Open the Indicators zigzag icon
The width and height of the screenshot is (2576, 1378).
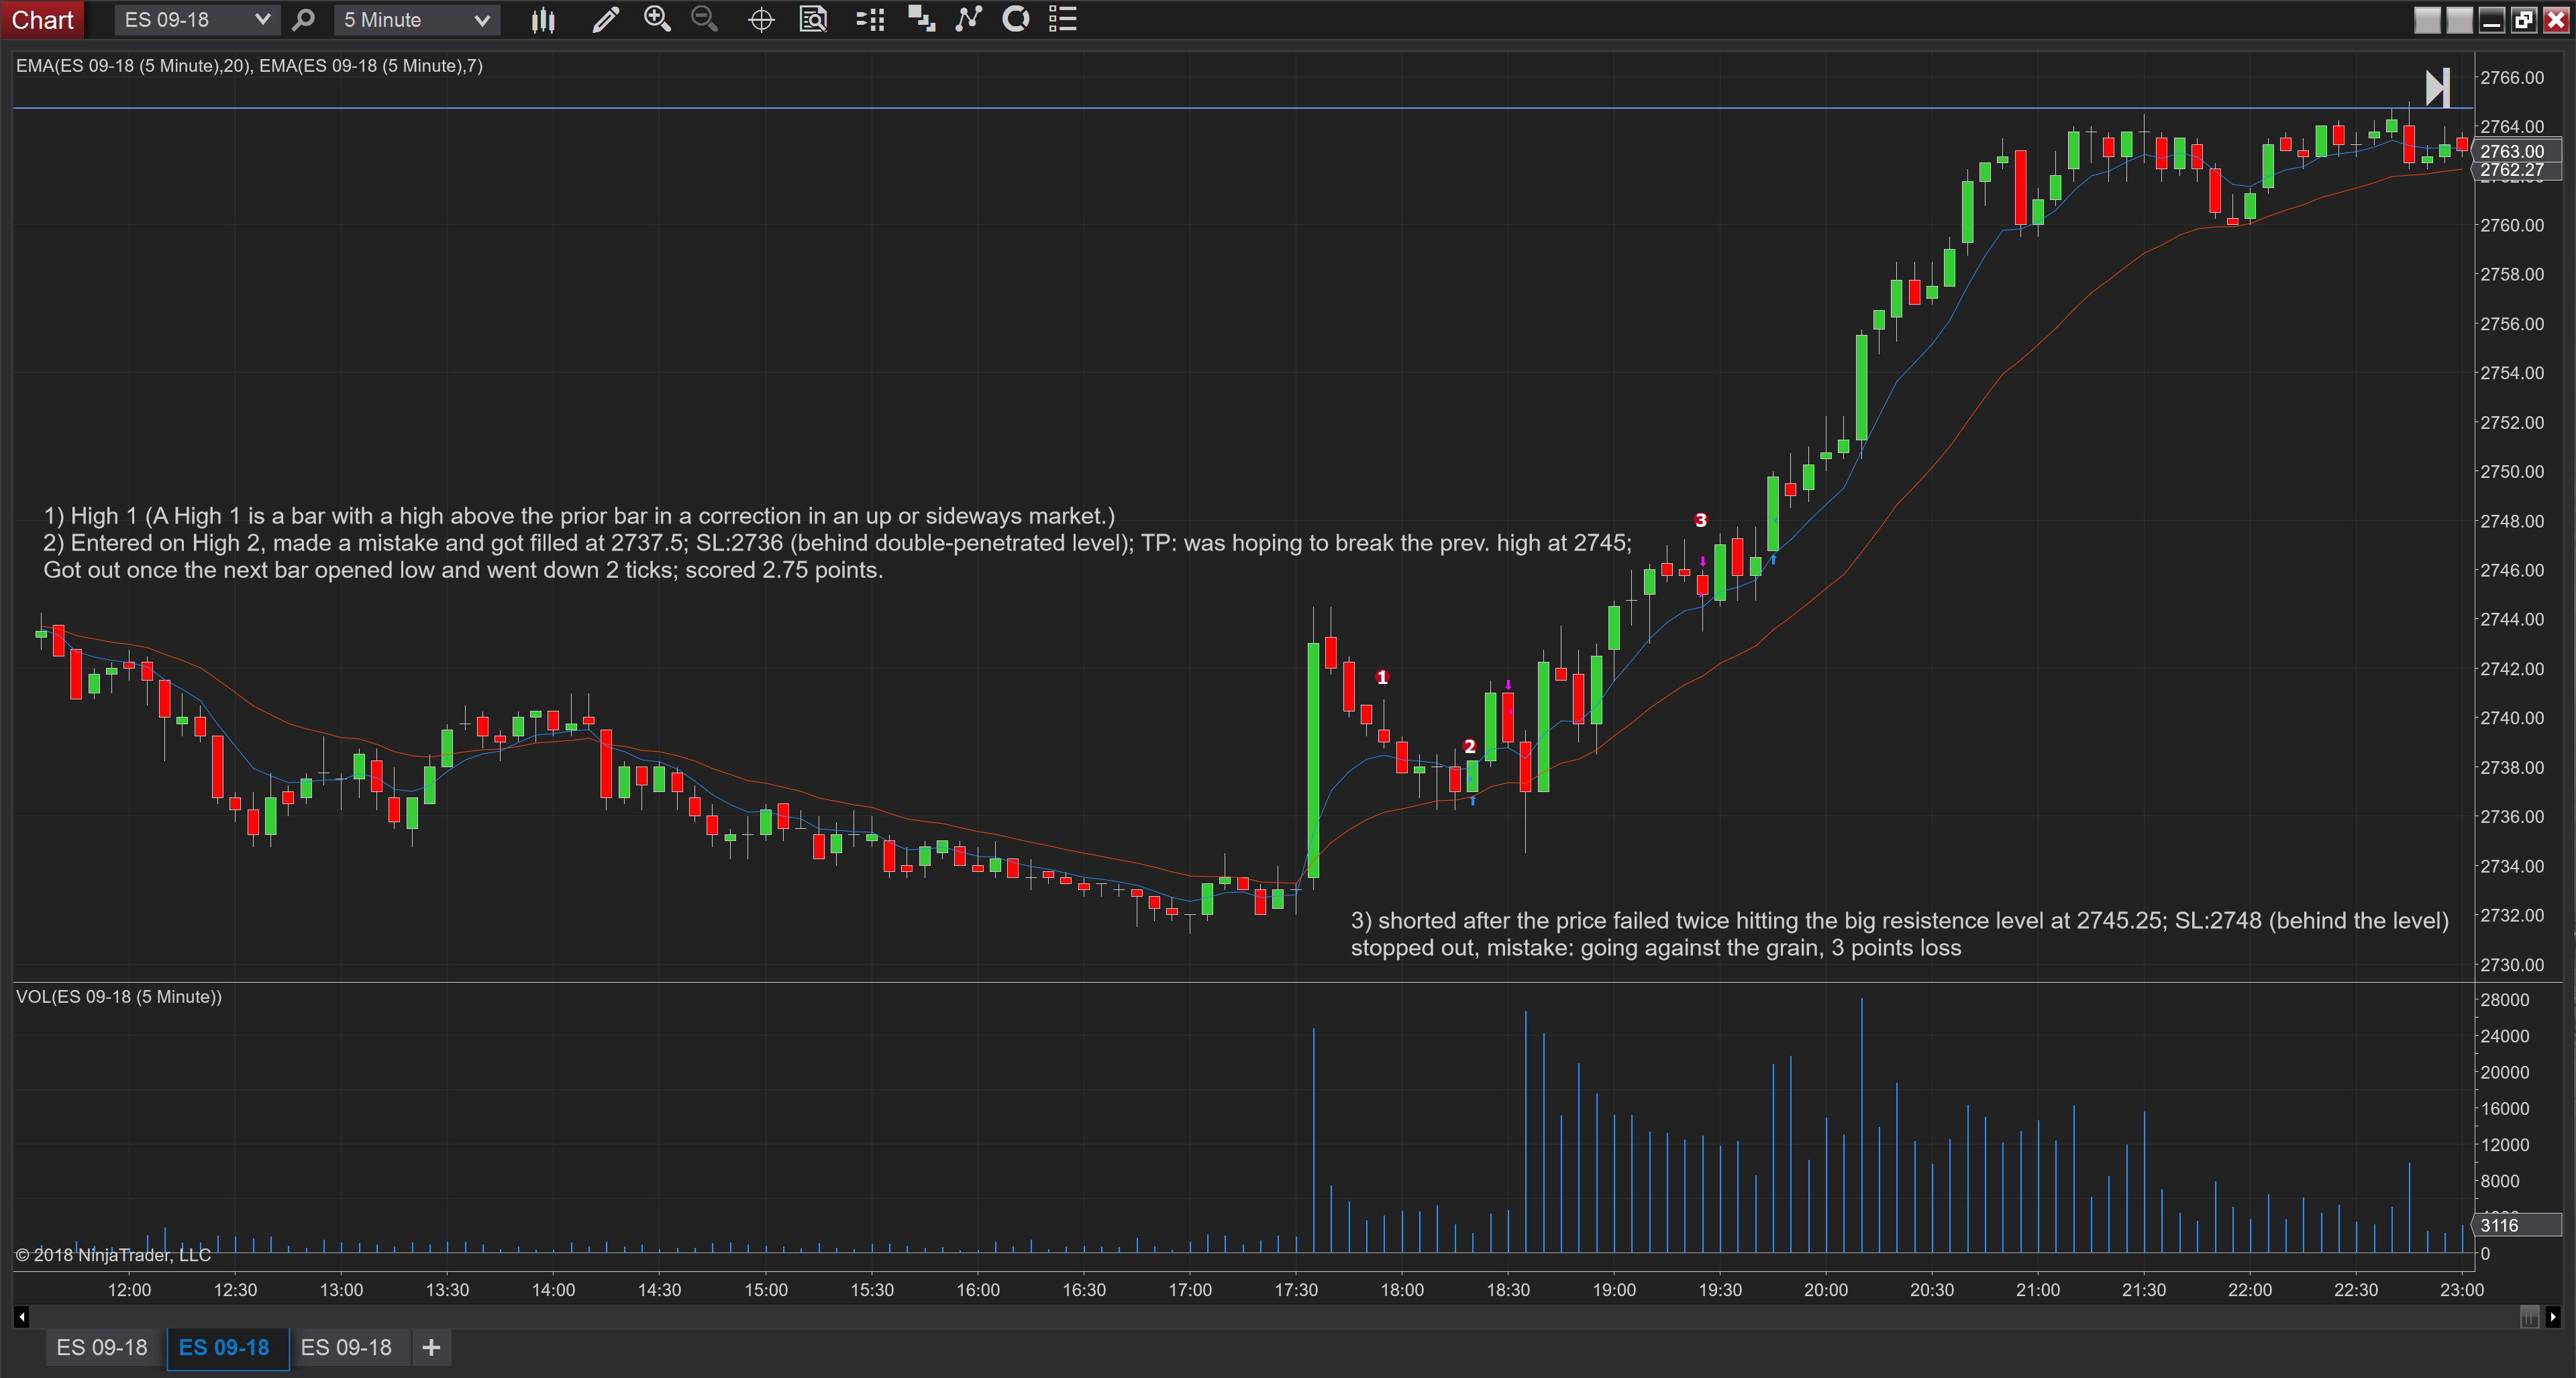coord(968,19)
